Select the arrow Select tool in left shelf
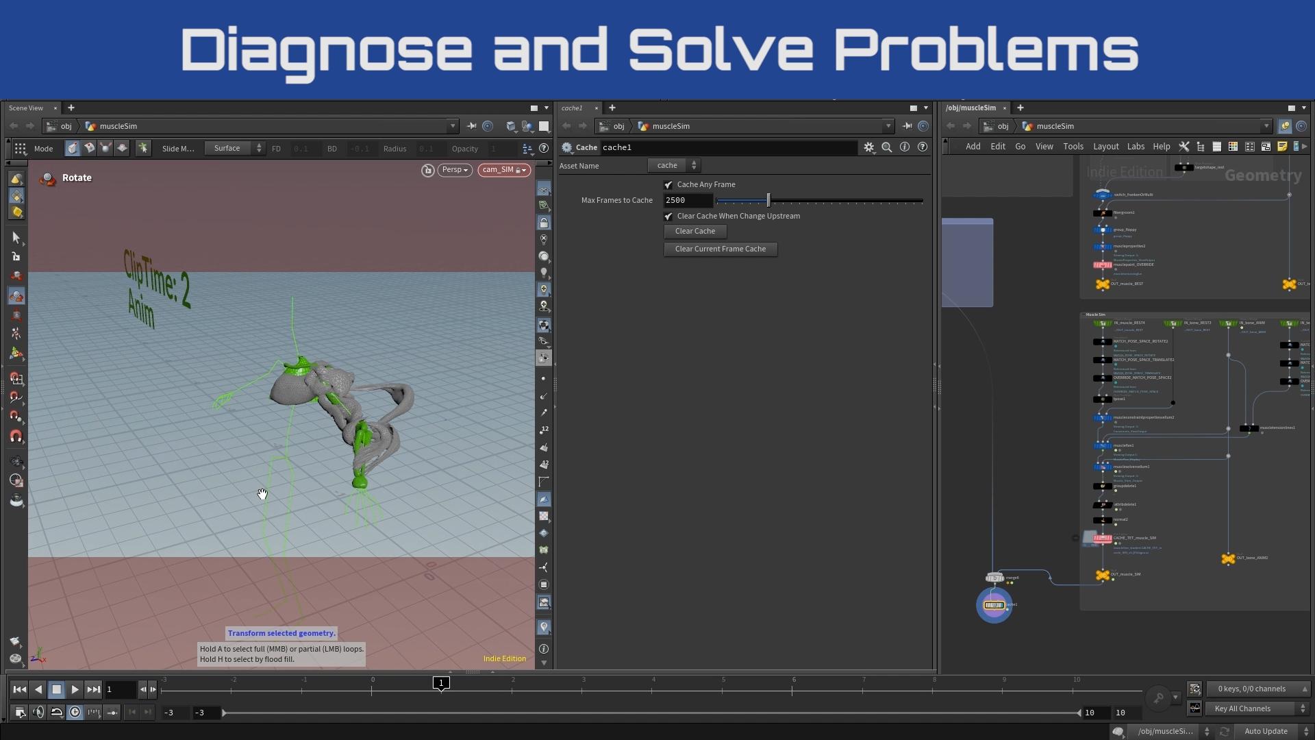The height and width of the screenshot is (740, 1315). coord(16,237)
